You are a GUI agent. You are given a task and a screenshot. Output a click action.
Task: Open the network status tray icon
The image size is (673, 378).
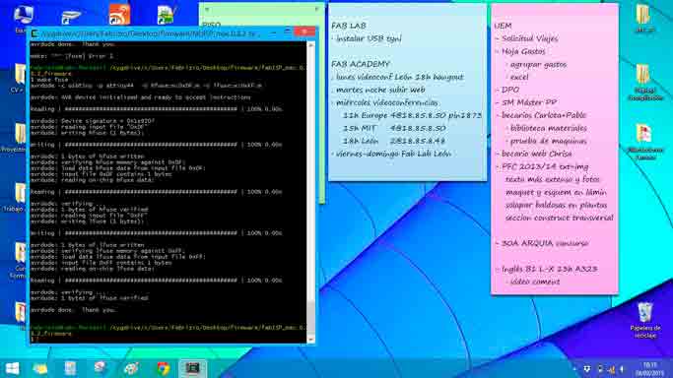click(611, 369)
